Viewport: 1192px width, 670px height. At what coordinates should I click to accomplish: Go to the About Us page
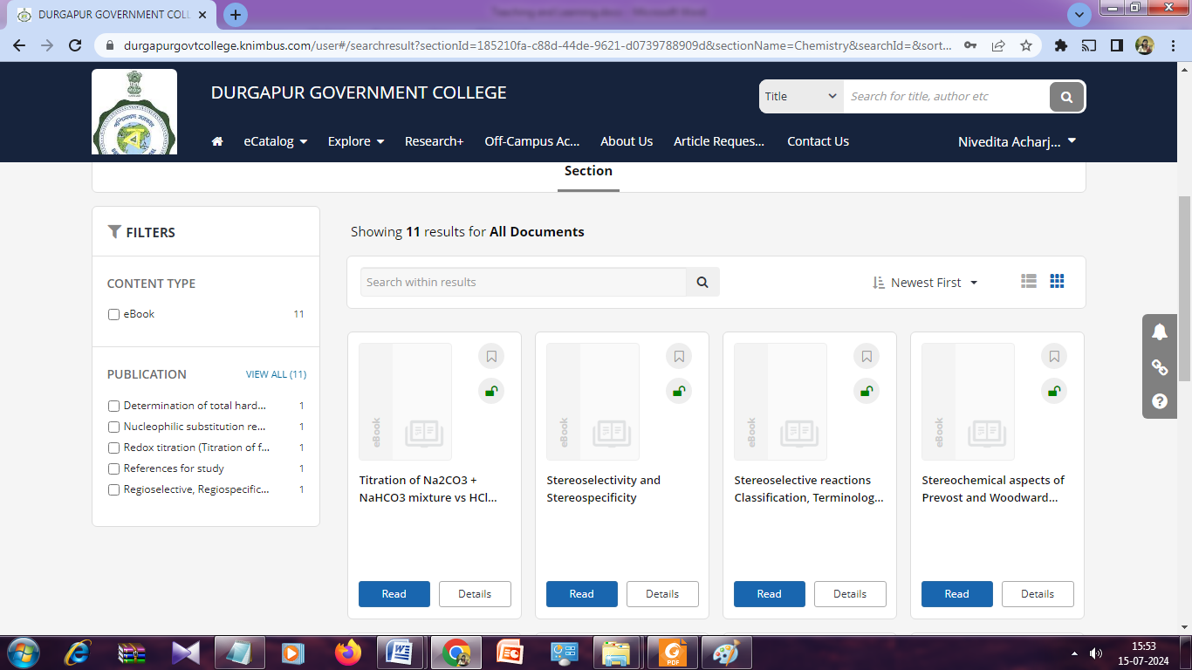pos(626,141)
